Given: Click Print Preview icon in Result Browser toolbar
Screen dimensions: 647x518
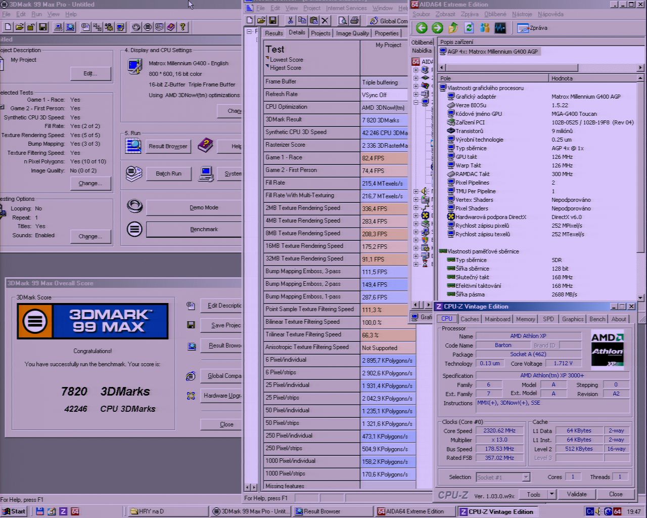Looking at the screenshot, I should [343, 20].
